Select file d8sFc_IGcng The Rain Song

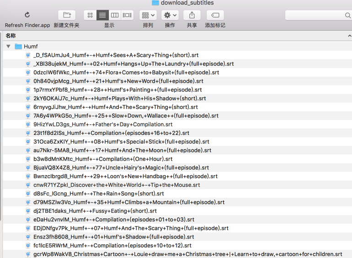coord(99,194)
